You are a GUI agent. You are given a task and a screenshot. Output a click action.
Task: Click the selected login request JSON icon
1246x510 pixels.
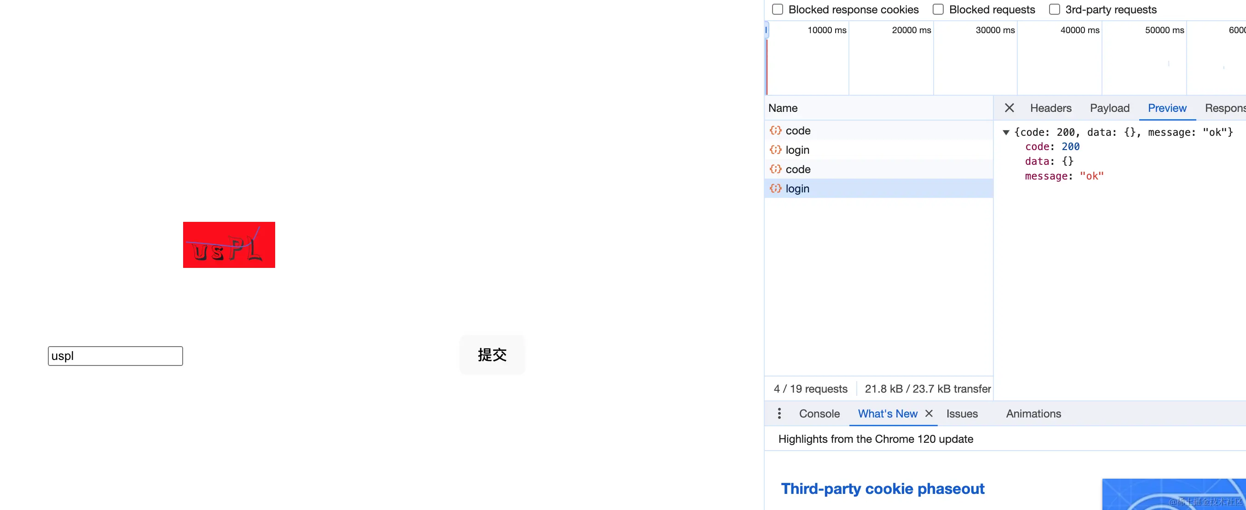coord(775,189)
